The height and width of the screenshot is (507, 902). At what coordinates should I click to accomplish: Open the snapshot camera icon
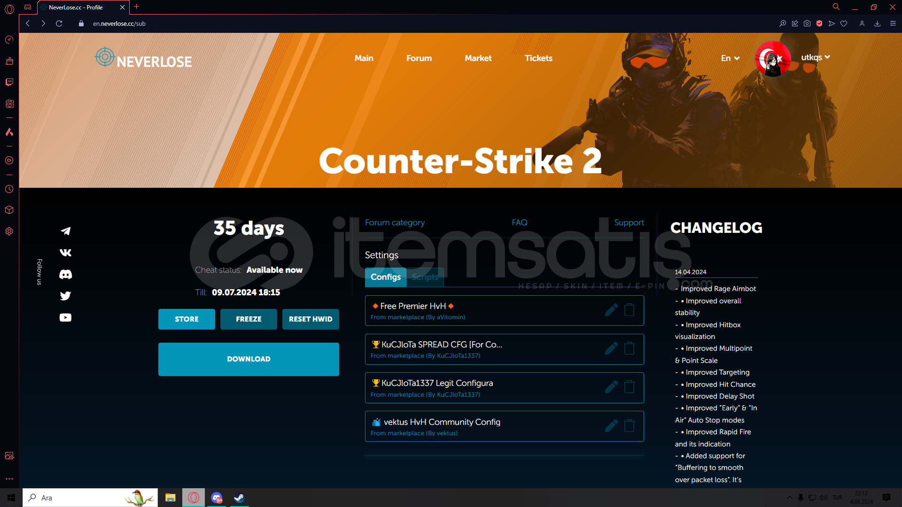coord(807,23)
